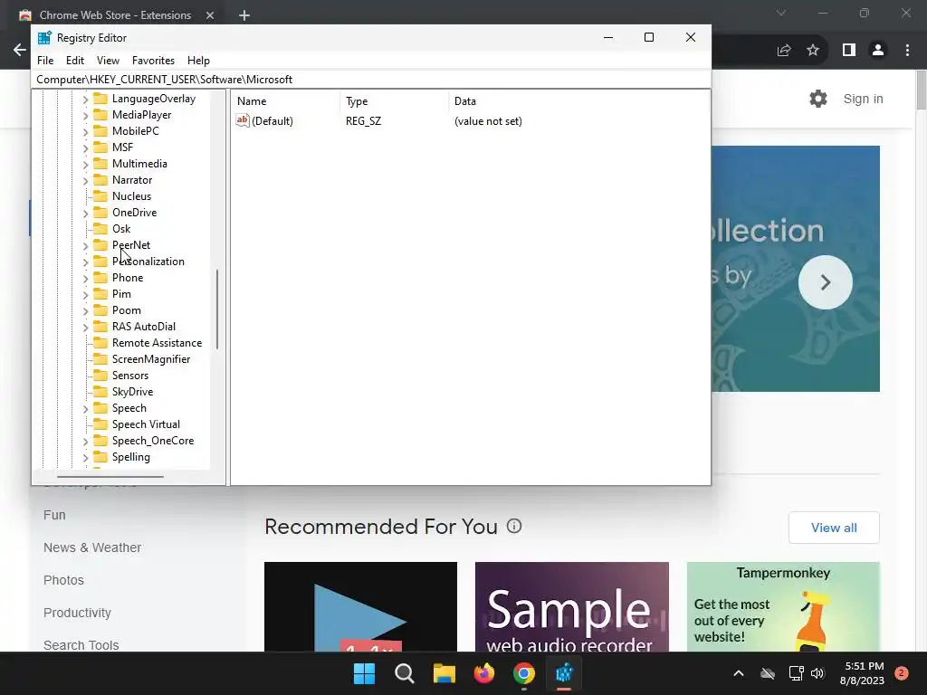Click View all recommended extensions
The height and width of the screenshot is (695, 927).
[x=834, y=528]
